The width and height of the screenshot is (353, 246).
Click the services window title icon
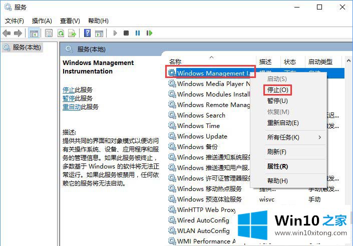click(8, 7)
